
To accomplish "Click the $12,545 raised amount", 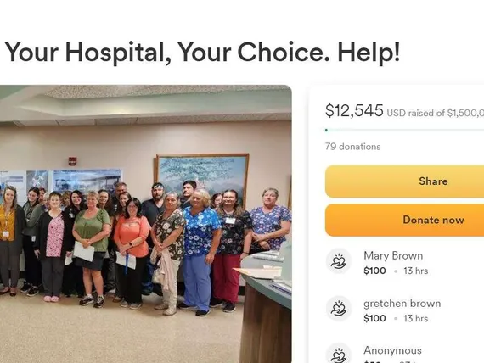I will click(x=354, y=110).
